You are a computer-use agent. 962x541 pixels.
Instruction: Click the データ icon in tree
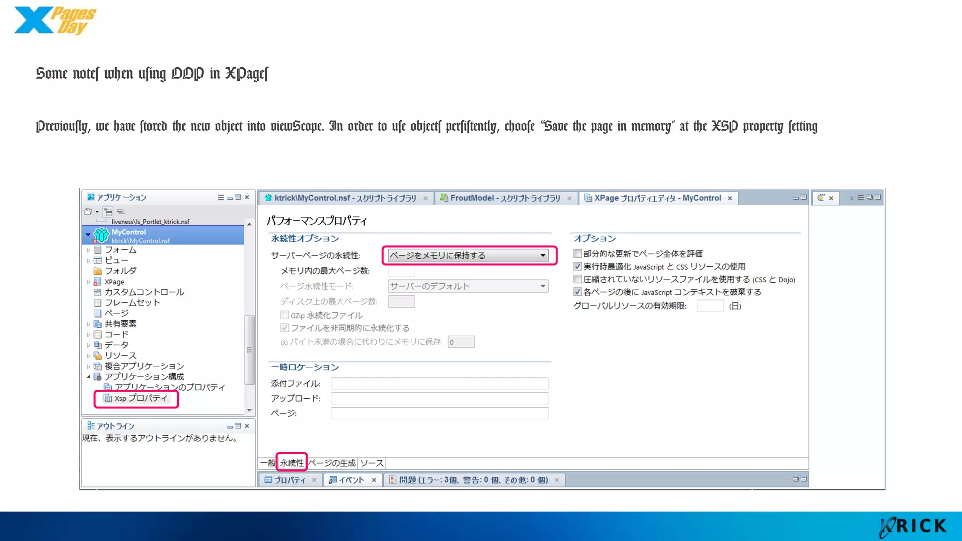point(98,345)
